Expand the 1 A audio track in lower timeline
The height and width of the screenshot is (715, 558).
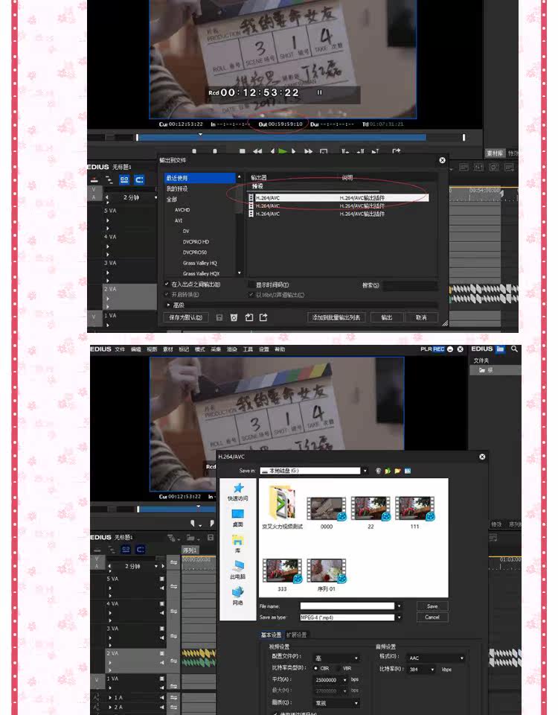tap(110, 698)
